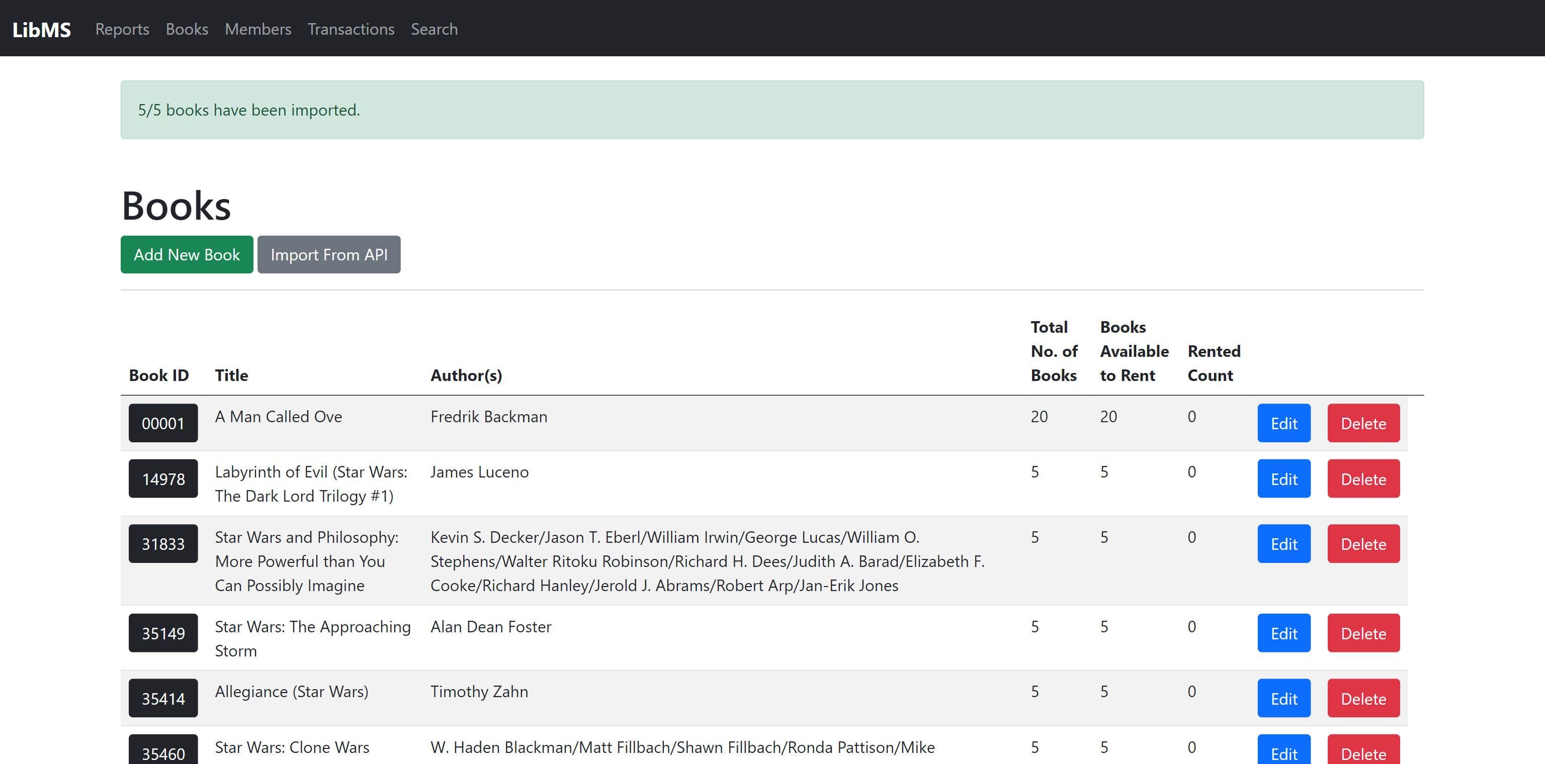Switch to the Books nav item
The width and height of the screenshot is (1545, 764).
[187, 29]
